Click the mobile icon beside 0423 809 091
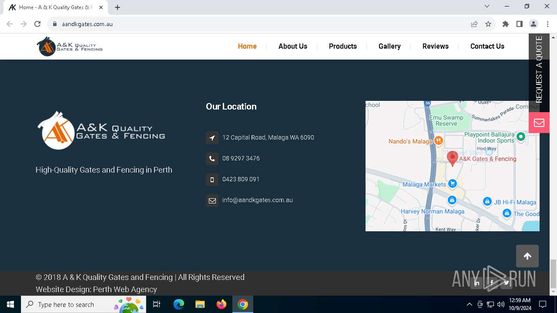 (212, 180)
